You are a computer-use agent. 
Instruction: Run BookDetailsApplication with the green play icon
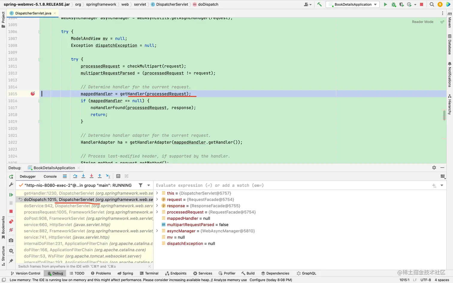[x=386, y=4]
